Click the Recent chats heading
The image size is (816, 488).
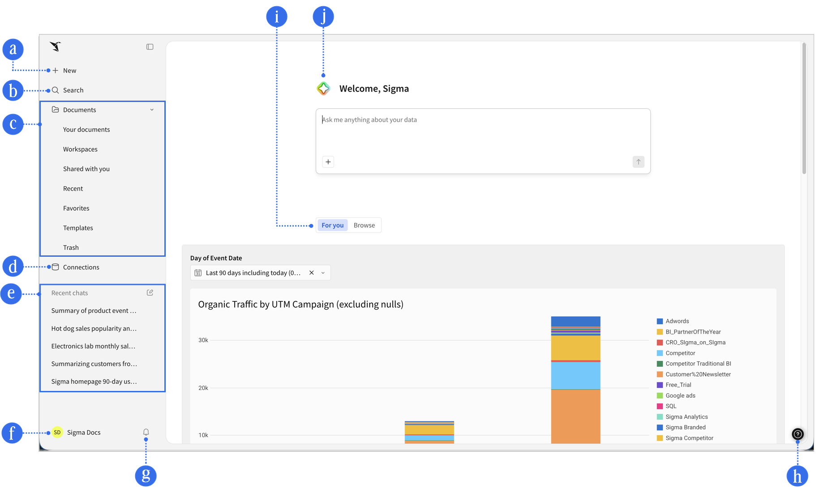point(69,293)
